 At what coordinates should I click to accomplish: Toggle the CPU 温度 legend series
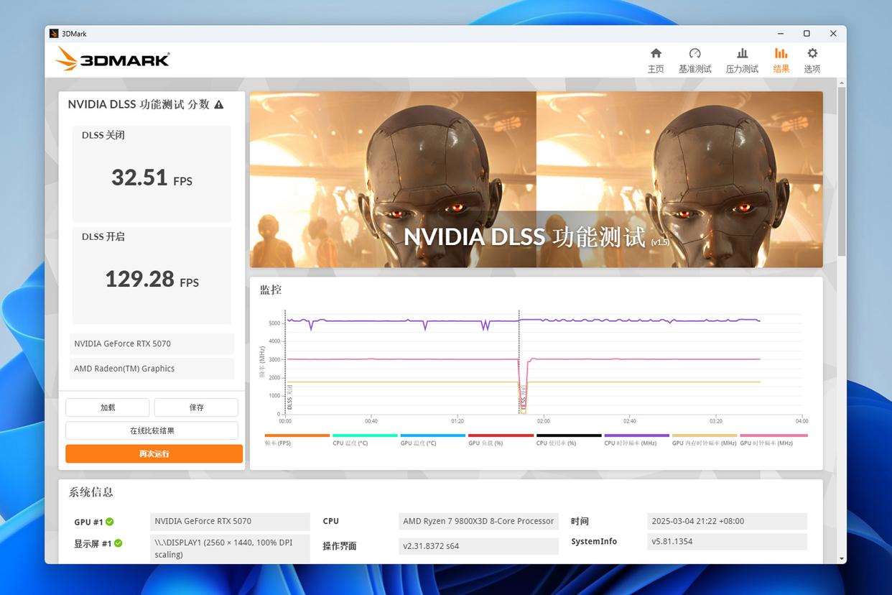(365, 440)
